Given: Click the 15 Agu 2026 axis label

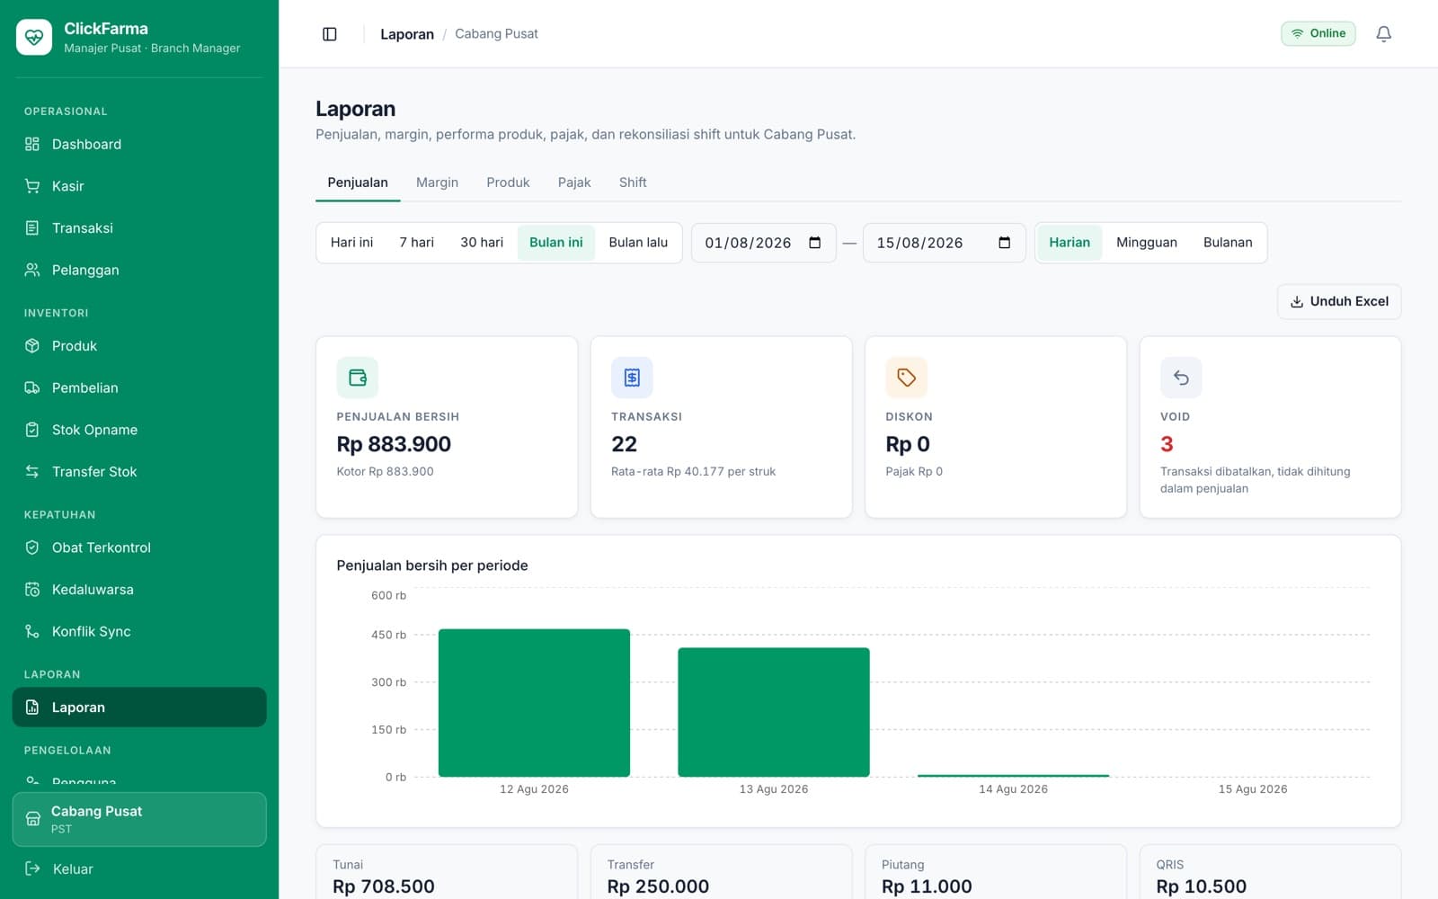Looking at the screenshot, I should (x=1253, y=789).
